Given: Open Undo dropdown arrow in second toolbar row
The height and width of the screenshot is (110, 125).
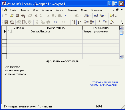Looking at the screenshot, I should pos(60,22).
